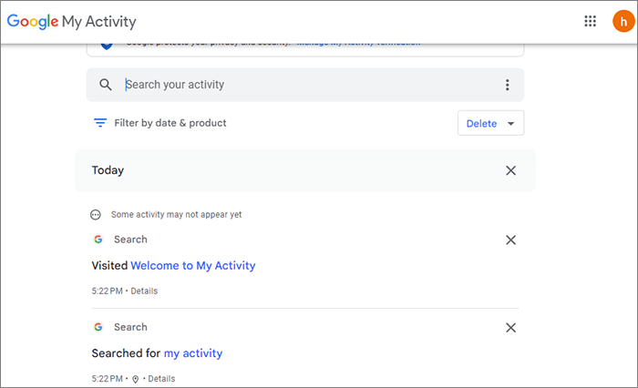Screen dimensions: 638x388
Task: View Details for the visited page entry
Action: [x=144, y=291]
